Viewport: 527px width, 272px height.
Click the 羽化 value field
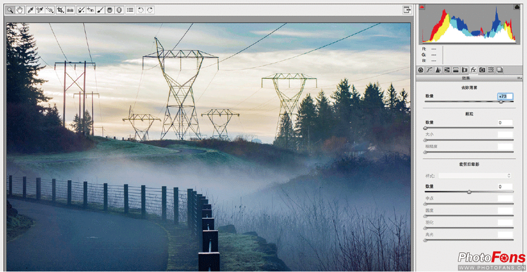pos(505,223)
